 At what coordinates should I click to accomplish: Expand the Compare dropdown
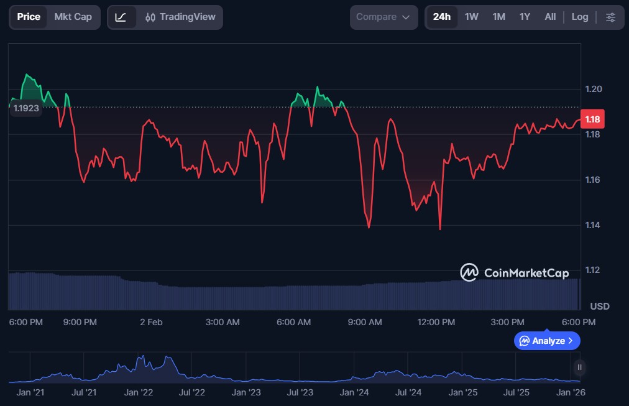pyautogui.click(x=383, y=17)
